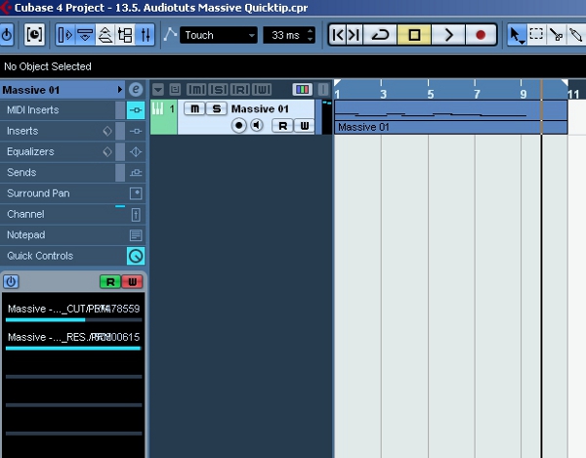The image size is (586, 458).
Task: Click the Massive CUT/PBM quick control slot
Action: (73, 309)
